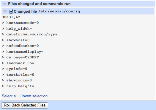Click the hostnamemode=0 diff line
156x110 pixels.
tap(20, 23)
